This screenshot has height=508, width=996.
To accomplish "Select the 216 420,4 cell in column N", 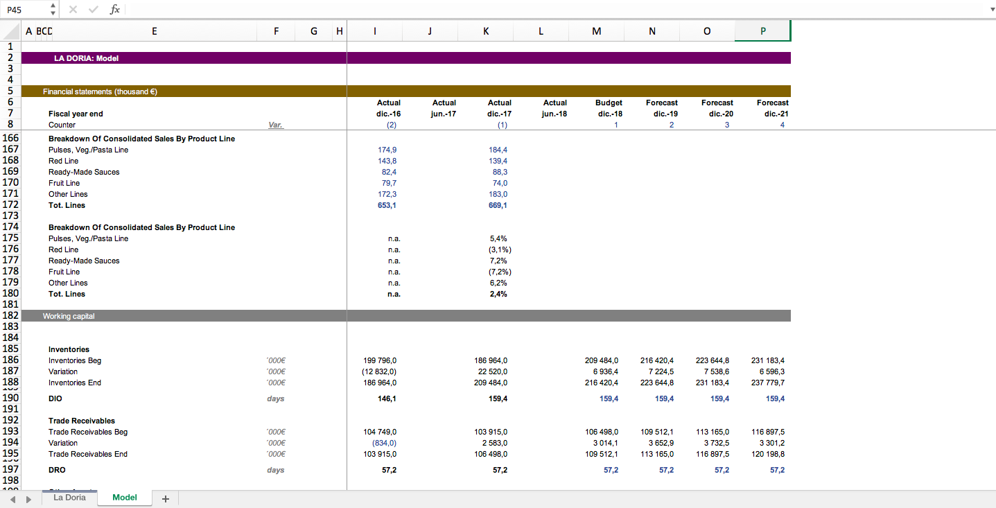I will (657, 360).
